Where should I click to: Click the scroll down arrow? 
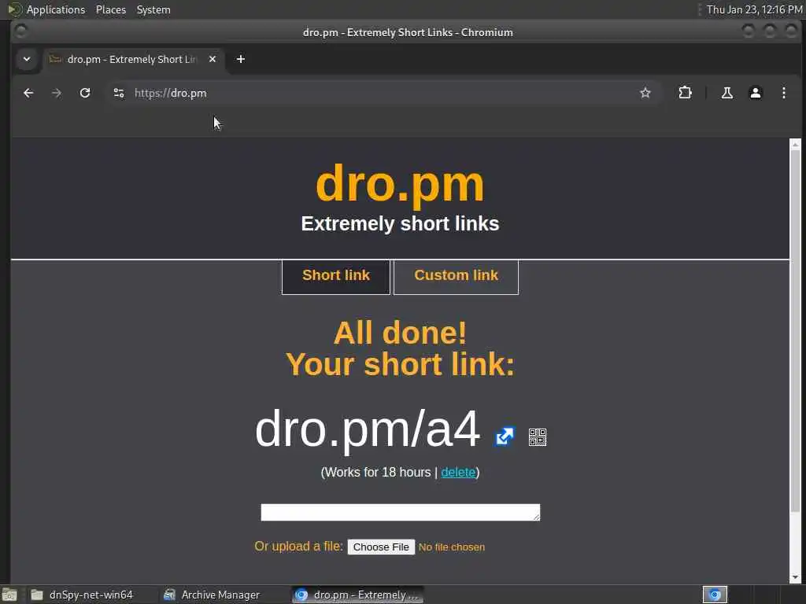tap(795, 578)
